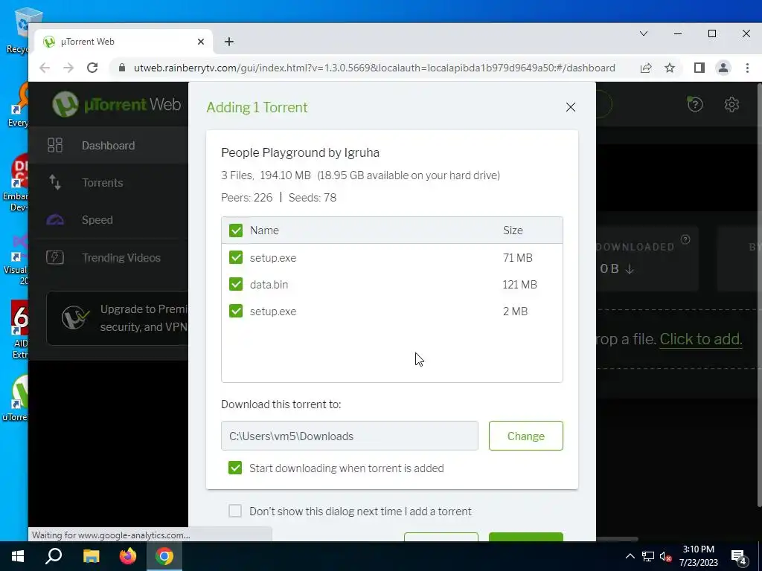The image size is (762, 571).
Task: Go forward in browser history
Action: pyautogui.click(x=68, y=68)
